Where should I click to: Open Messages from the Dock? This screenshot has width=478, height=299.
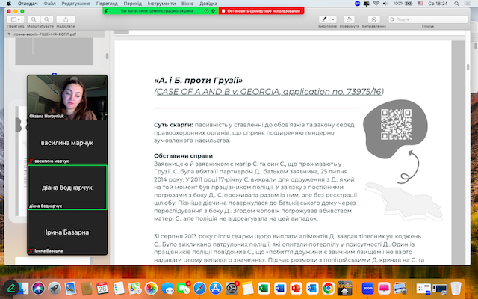tap(167, 288)
